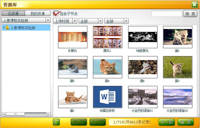Choose the 大自然的语言01 picture

click(x=143, y=97)
